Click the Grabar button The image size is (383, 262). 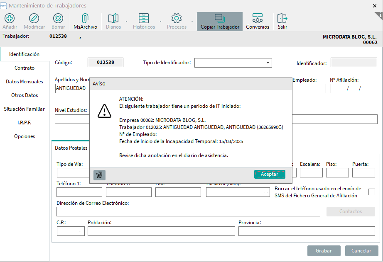click(x=324, y=251)
